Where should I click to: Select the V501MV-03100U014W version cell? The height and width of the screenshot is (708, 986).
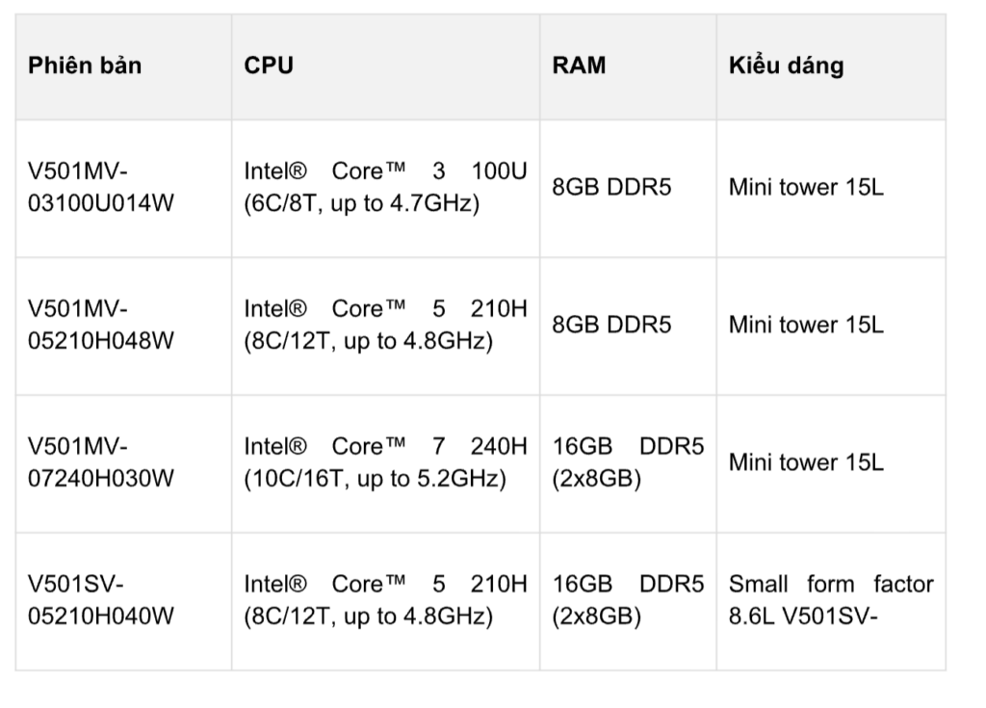101,189
